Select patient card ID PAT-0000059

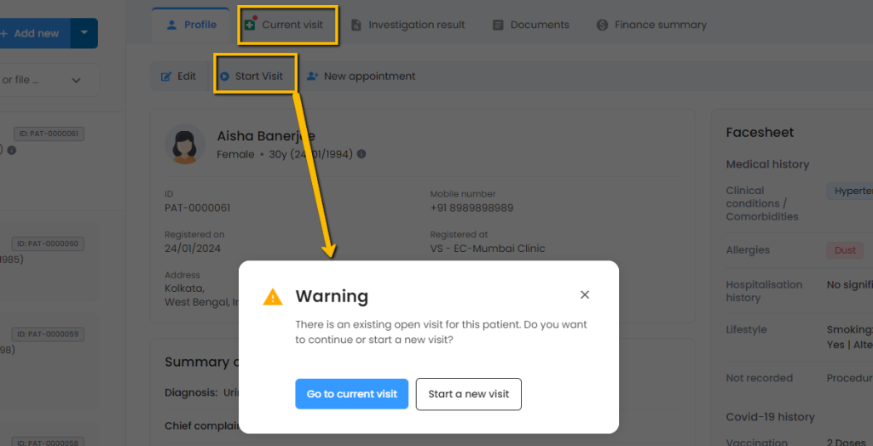click(48, 334)
